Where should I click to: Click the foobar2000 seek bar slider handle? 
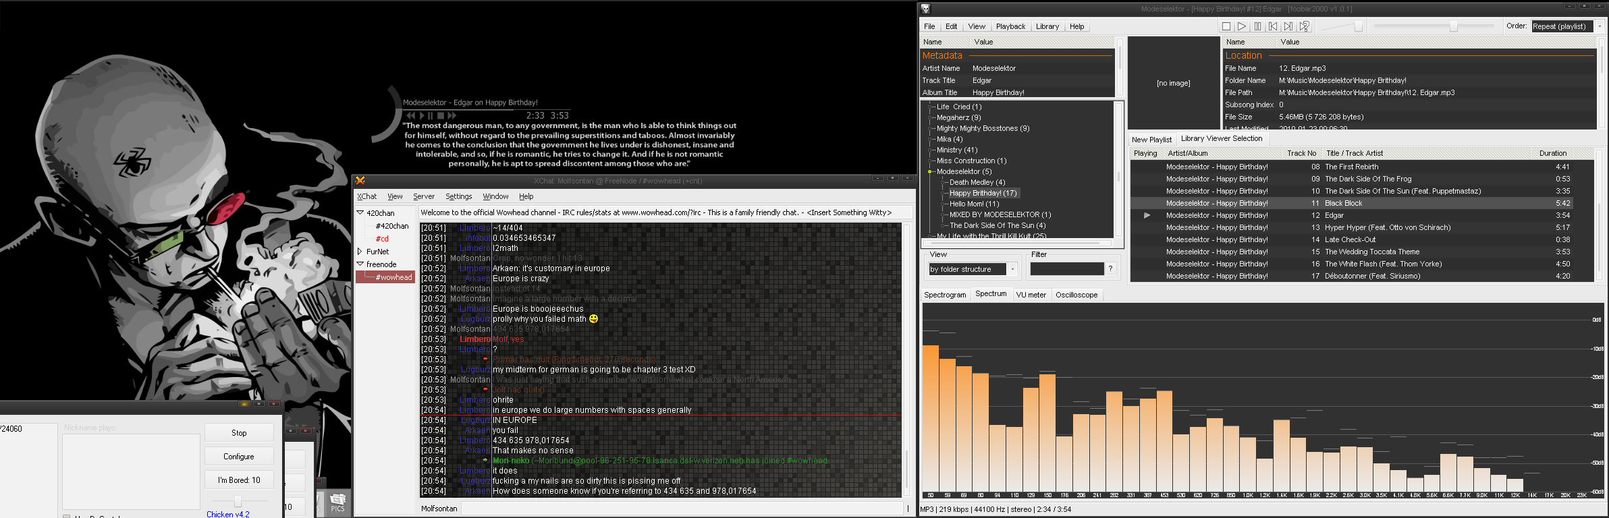pyautogui.click(x=1454, y=26)
